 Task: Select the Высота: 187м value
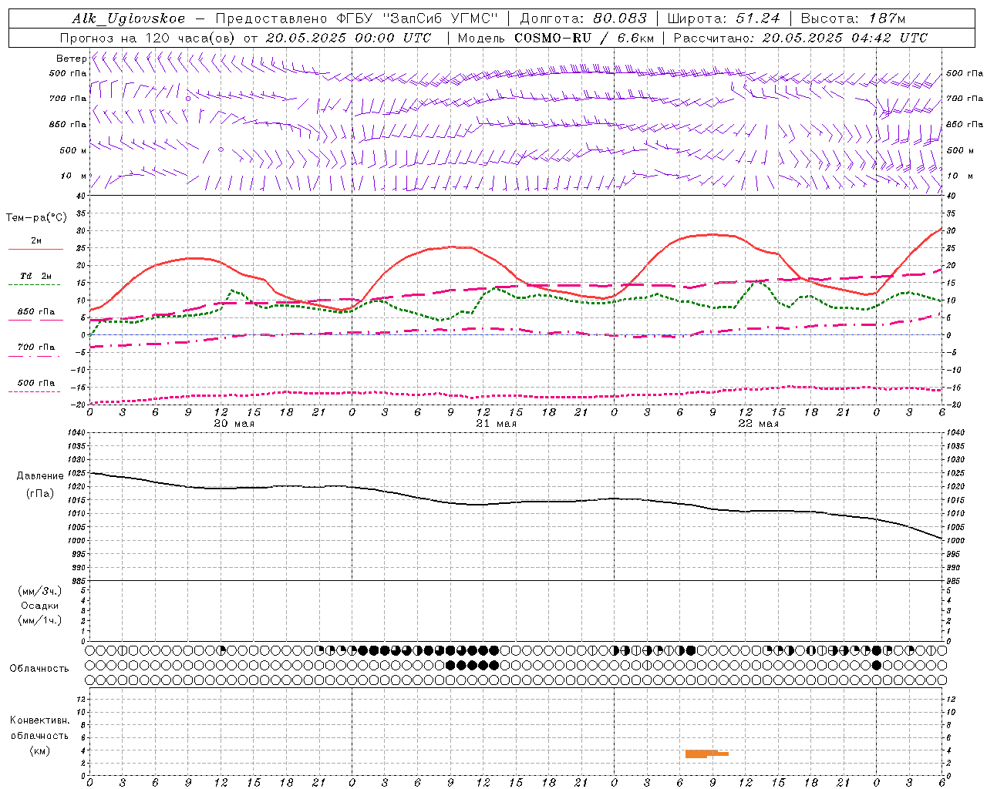[853, 18]
